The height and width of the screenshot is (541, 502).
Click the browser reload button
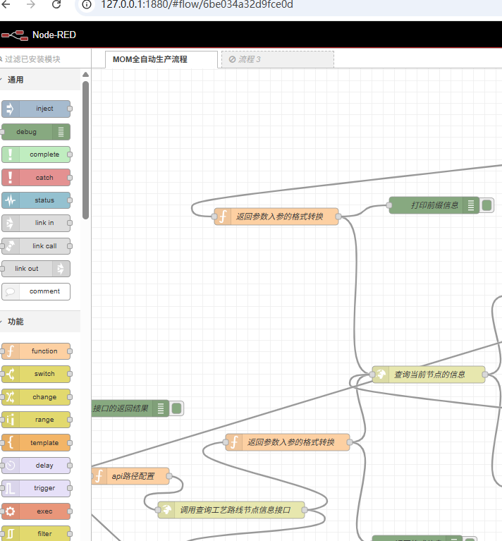(56, 5)
